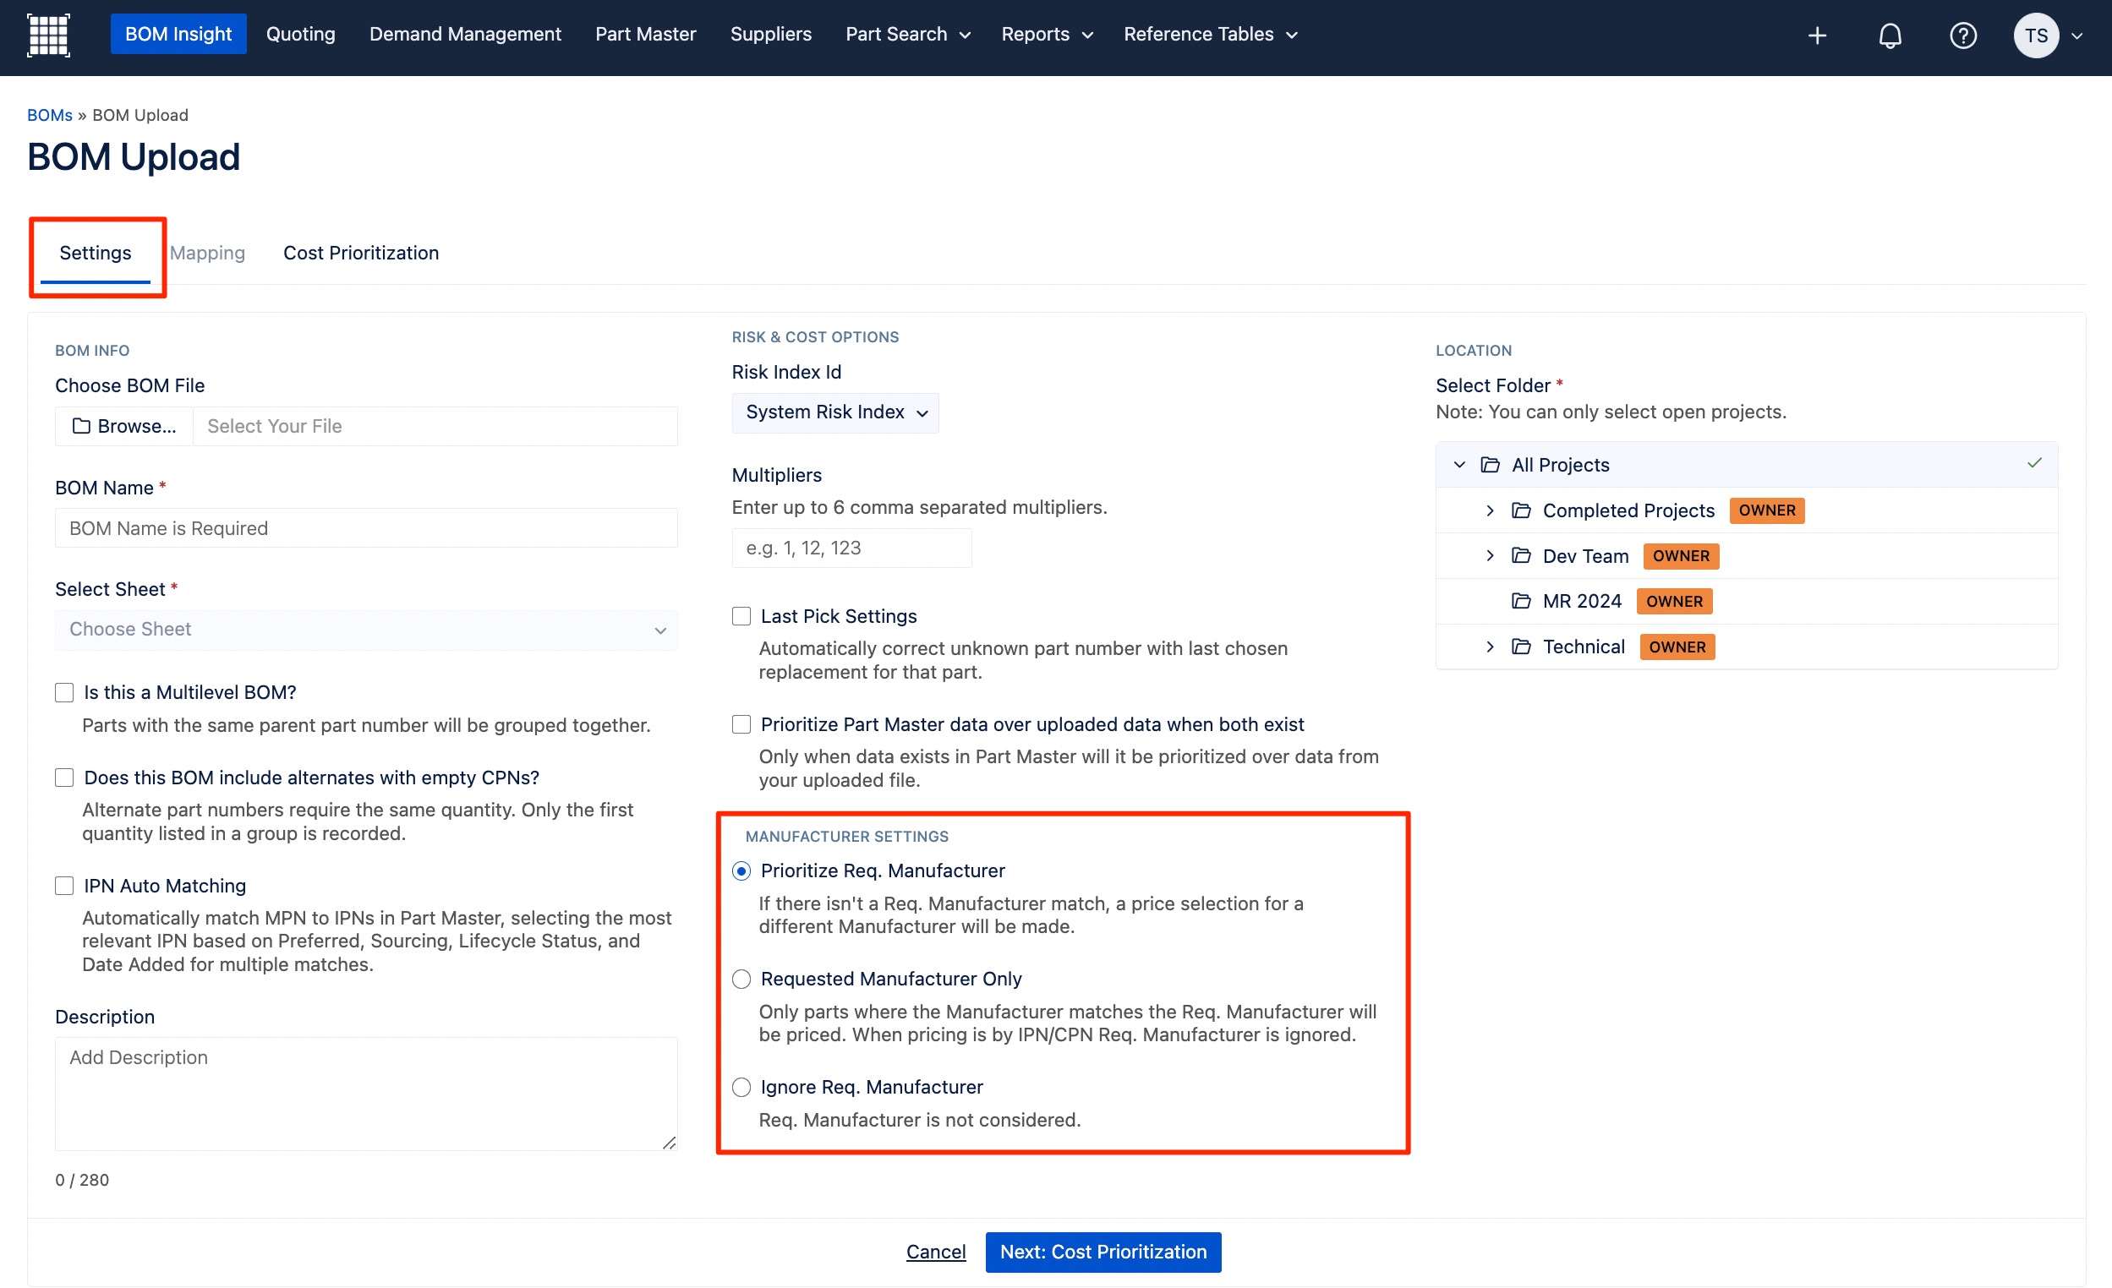Click the Select Your File field

point(435,426)
